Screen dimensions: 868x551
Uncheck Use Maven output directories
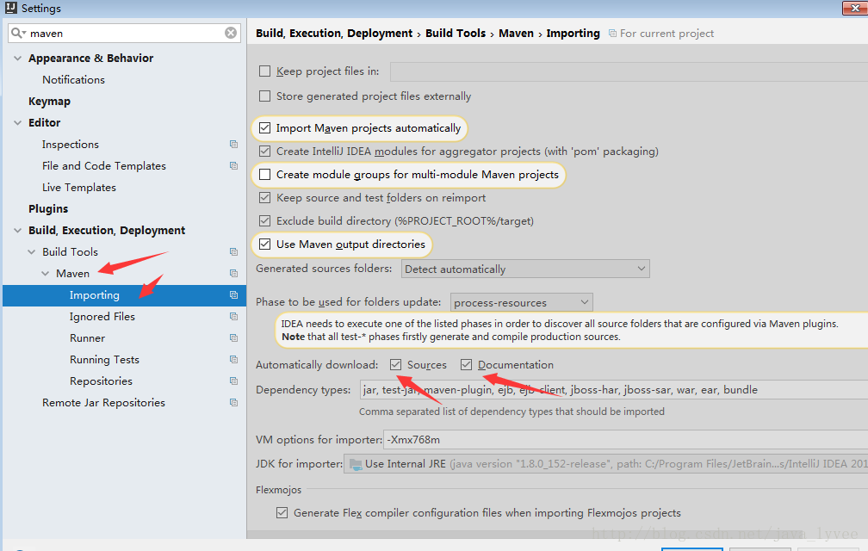pyautogui.click(x=264, y=245)
